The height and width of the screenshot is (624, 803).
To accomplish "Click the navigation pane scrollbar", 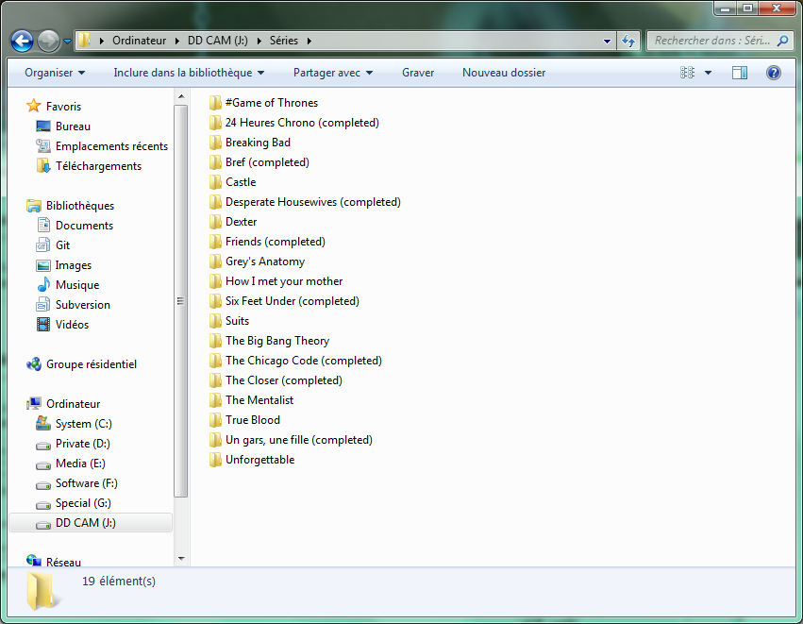I will (180, 302).
